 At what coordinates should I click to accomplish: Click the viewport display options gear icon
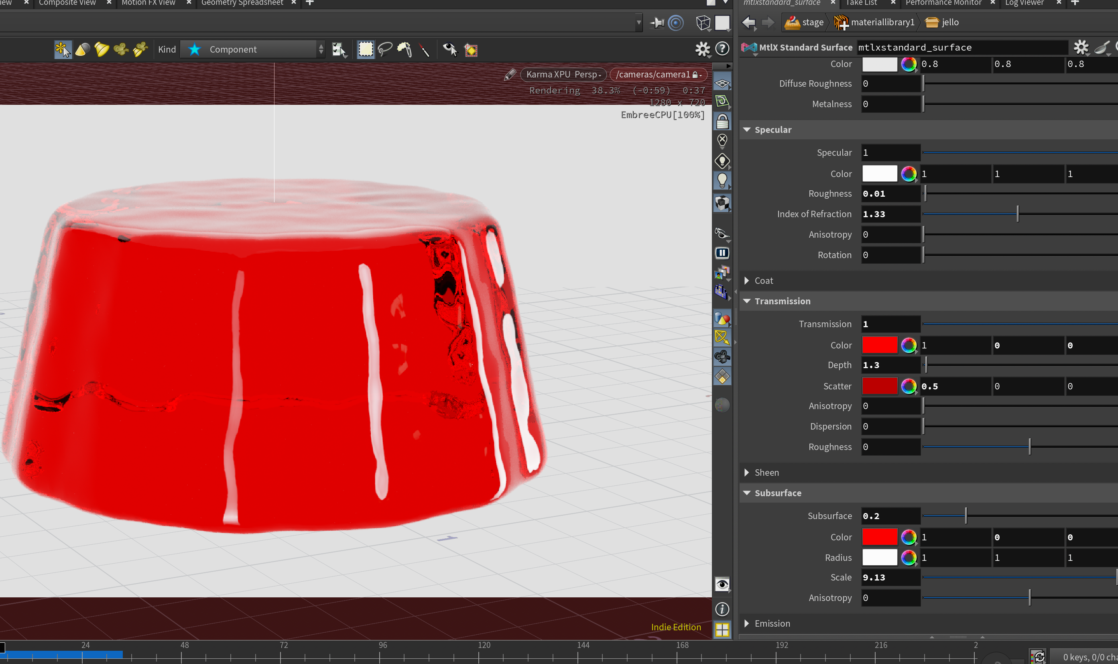pos(702,49)
